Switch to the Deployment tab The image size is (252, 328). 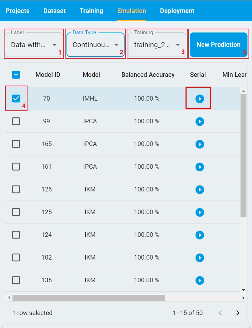pyautogui.click(x=177, y=11)
